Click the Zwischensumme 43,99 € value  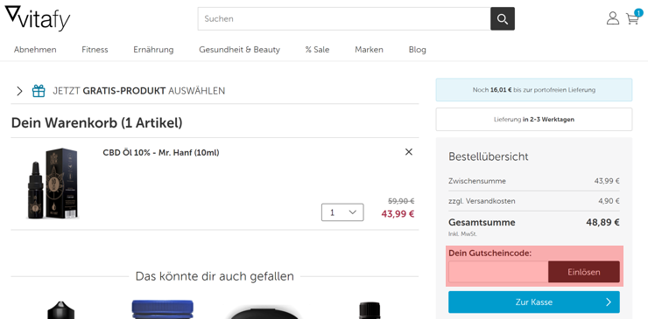point(607,181)
